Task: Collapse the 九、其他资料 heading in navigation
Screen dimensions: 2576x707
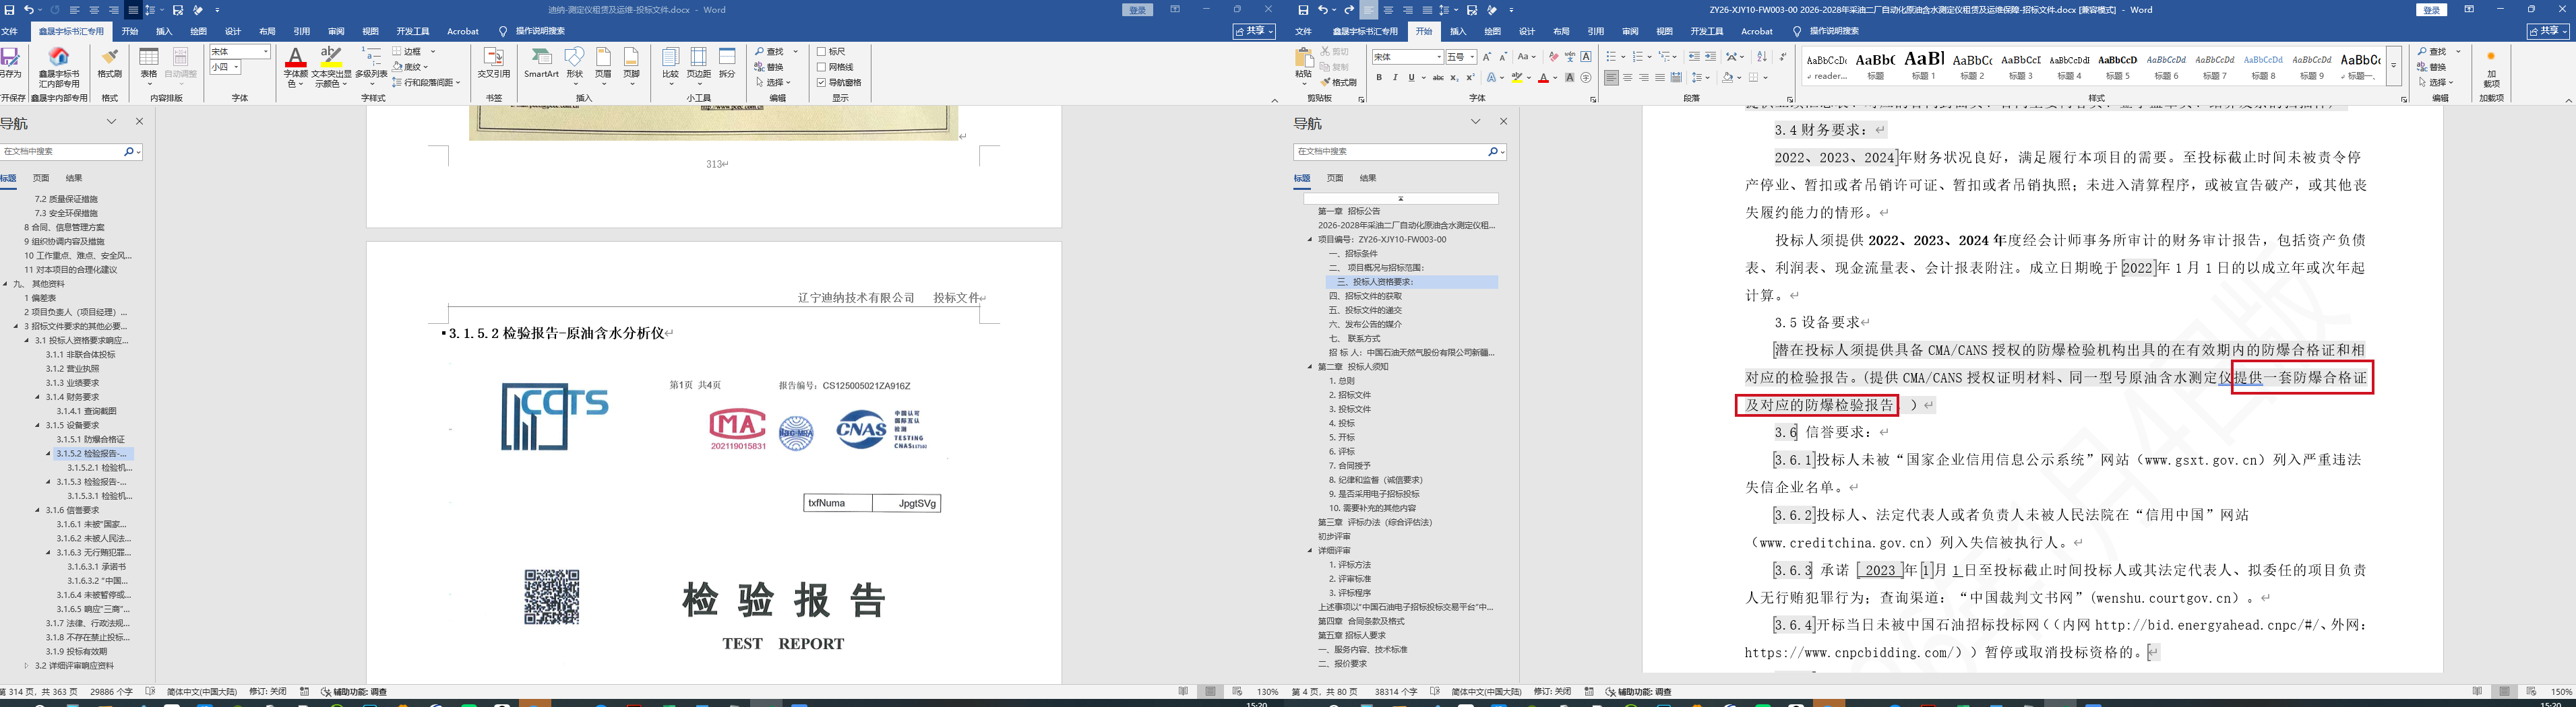Action: pos(6,283)
